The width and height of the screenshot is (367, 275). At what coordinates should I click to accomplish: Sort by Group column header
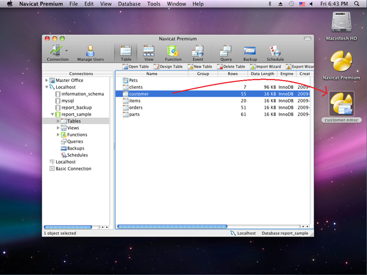[203, 74]
